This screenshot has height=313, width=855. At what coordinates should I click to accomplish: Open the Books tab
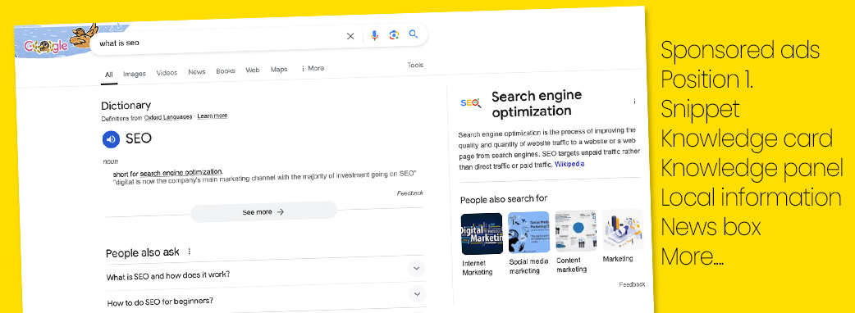tap(225, 70)
